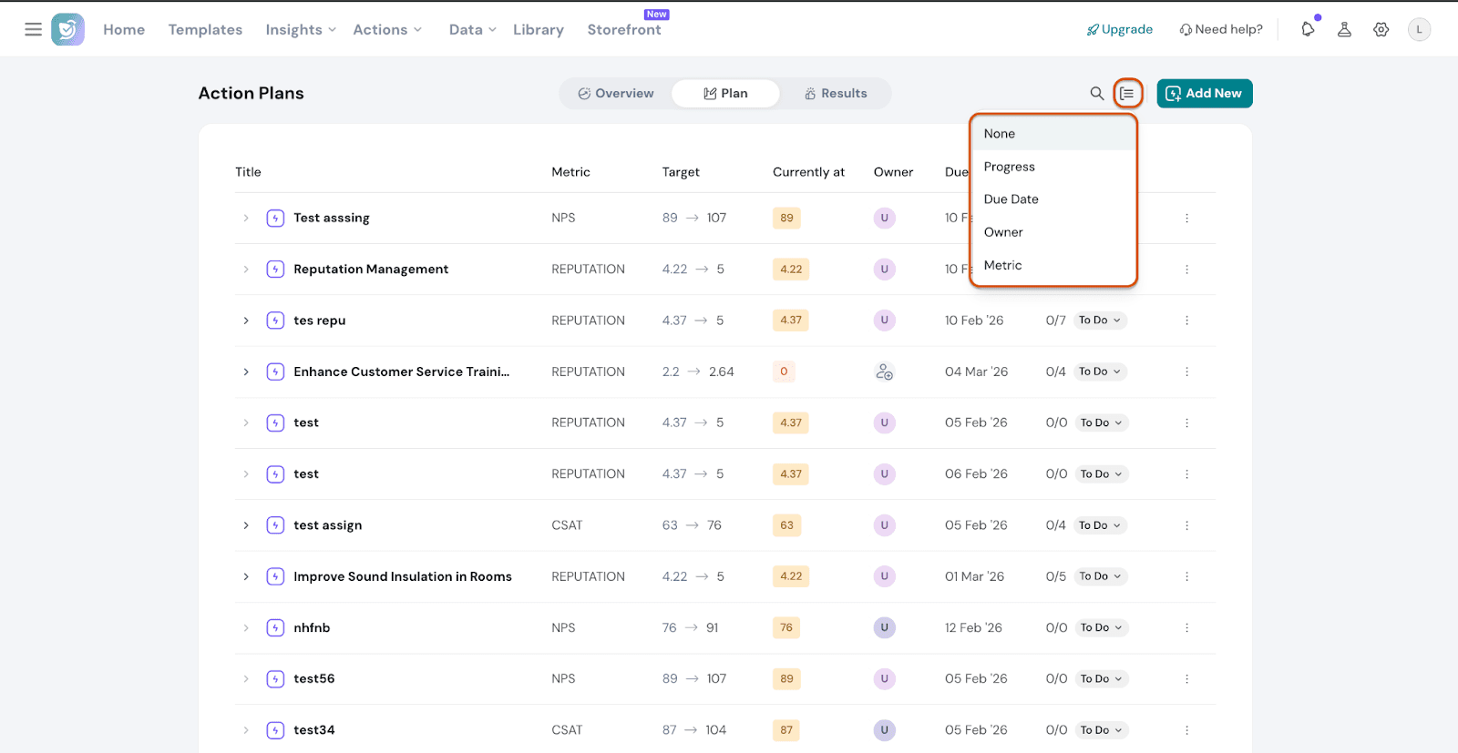Screen dimensions: 1458x753
Task: Open the Insights dropdown menu
Action: [301, 29]
